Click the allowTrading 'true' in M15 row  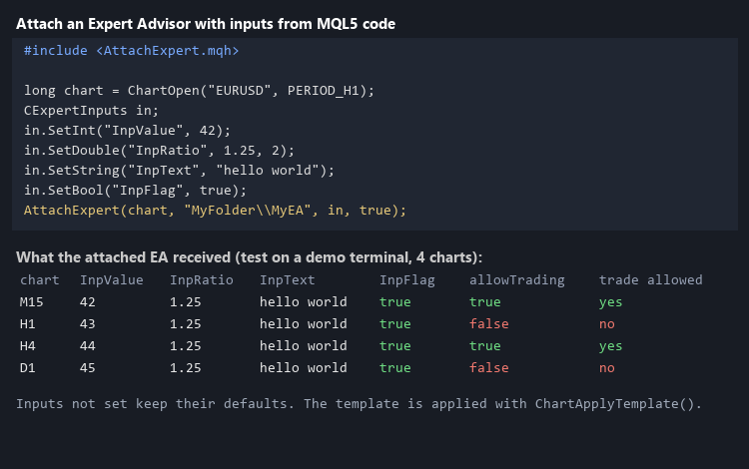pos(484,302)
